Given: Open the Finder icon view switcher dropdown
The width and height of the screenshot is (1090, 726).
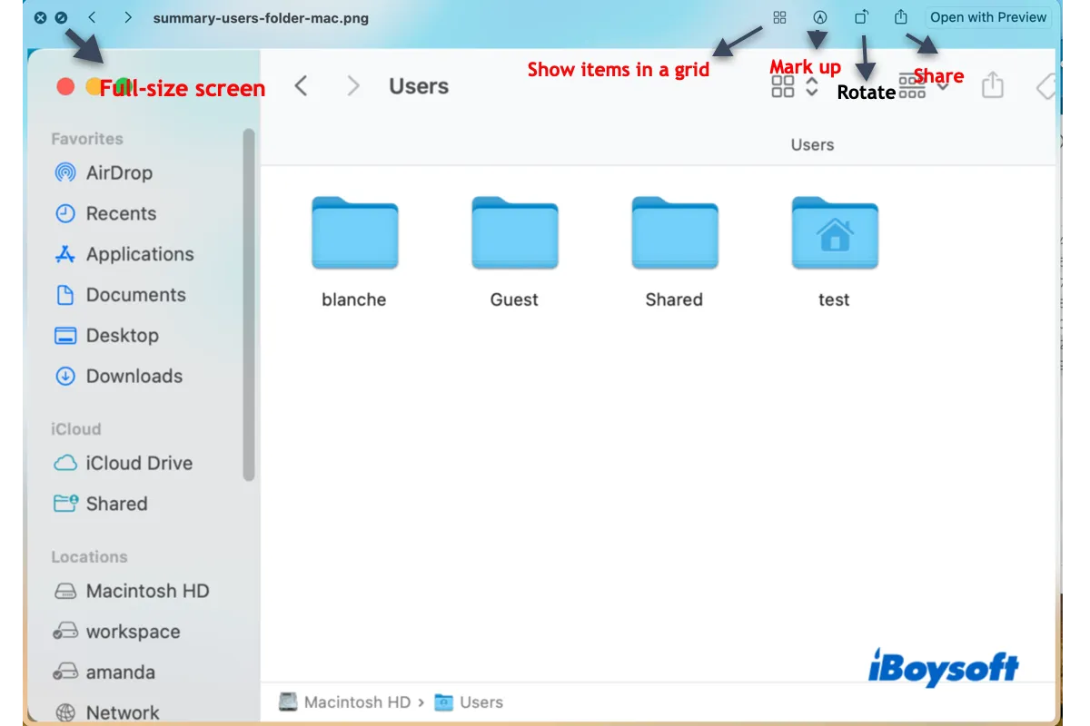Looking at the screenshot, I should coord(795,86).
